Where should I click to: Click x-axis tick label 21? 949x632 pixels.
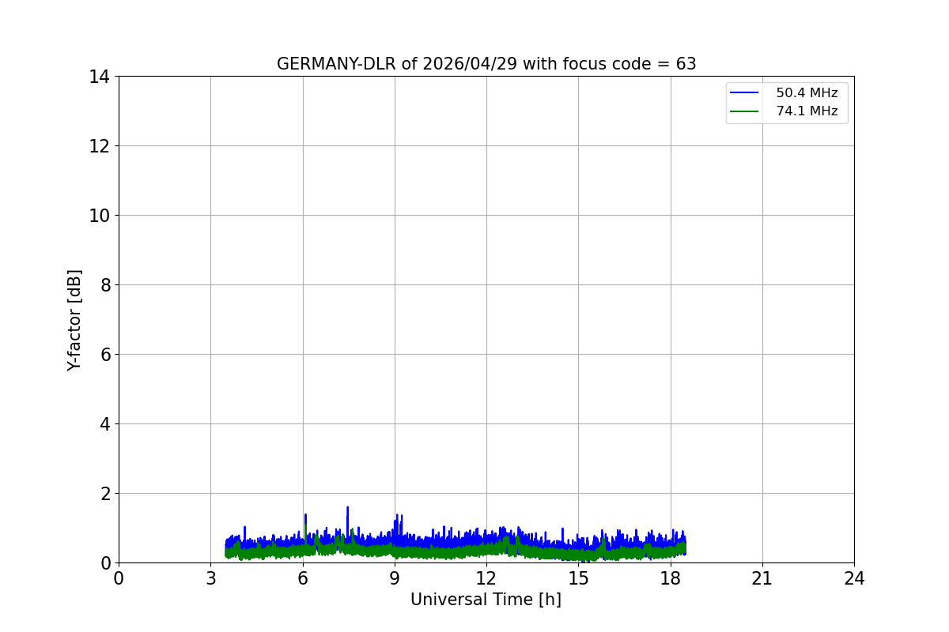(x=762, y=578)
